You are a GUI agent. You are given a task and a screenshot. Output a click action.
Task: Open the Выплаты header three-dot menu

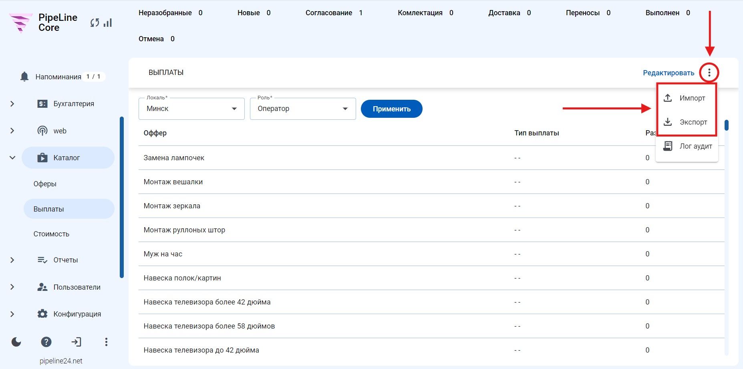pos(709,73)
